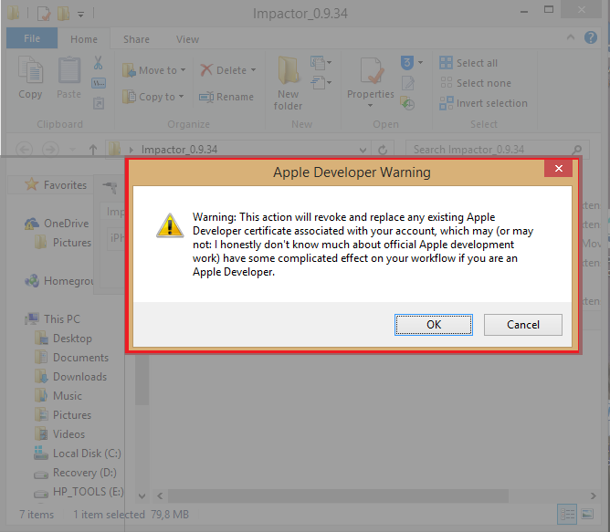This screenshot has height=532, width=610.
Task: Click horizontal scrollbar left arrow
Action: (160, 495)
